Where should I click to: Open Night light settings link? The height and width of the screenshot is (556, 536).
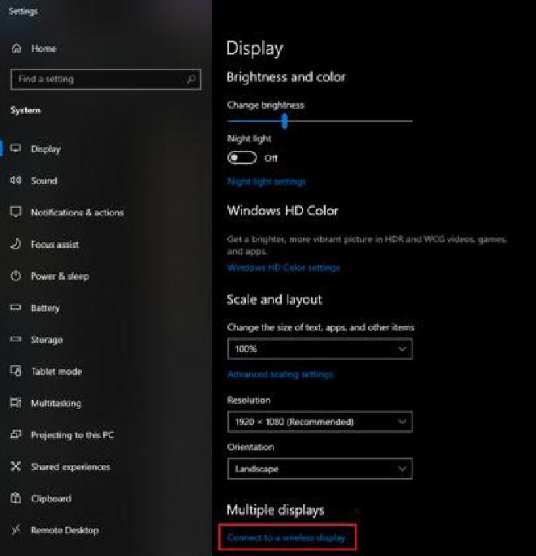click(266, 181)
